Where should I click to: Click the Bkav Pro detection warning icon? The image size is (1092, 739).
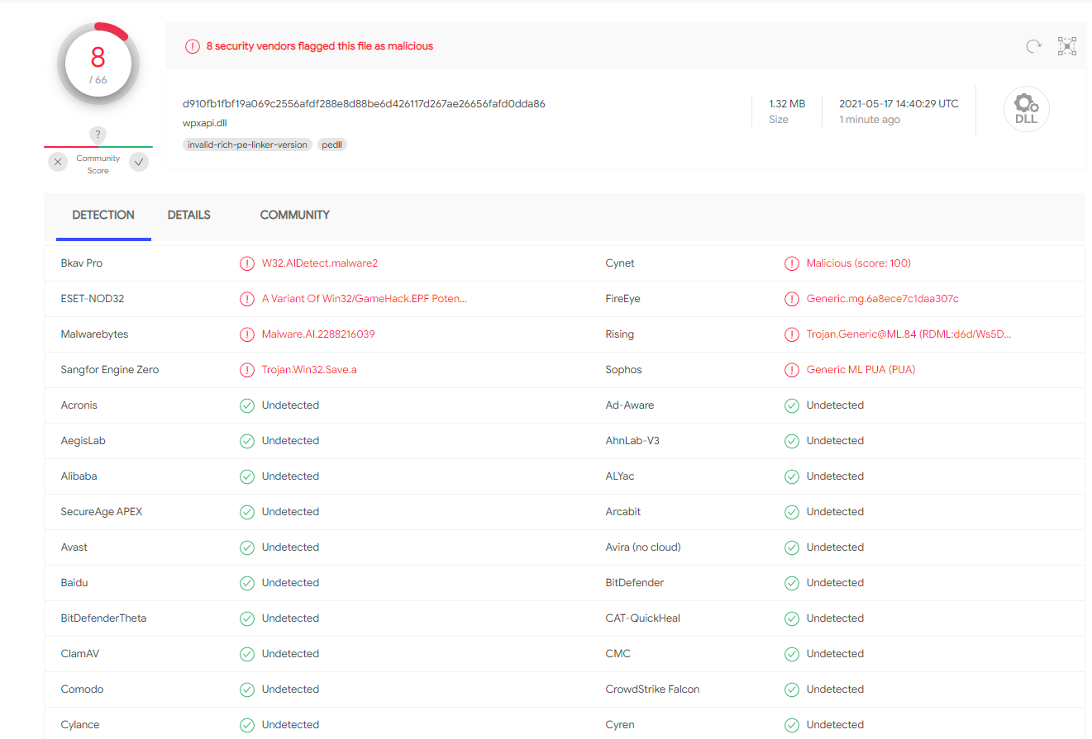(246, 263)
